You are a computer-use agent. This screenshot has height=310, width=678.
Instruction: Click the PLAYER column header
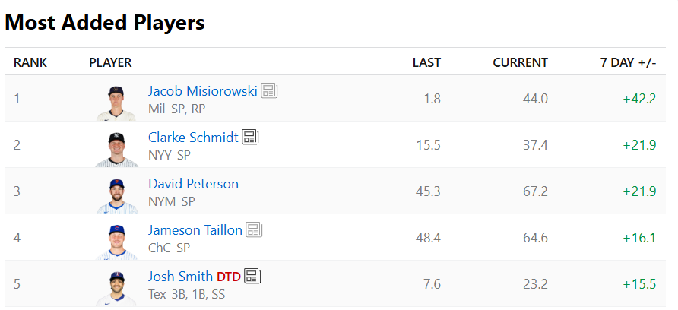[110, 62]
